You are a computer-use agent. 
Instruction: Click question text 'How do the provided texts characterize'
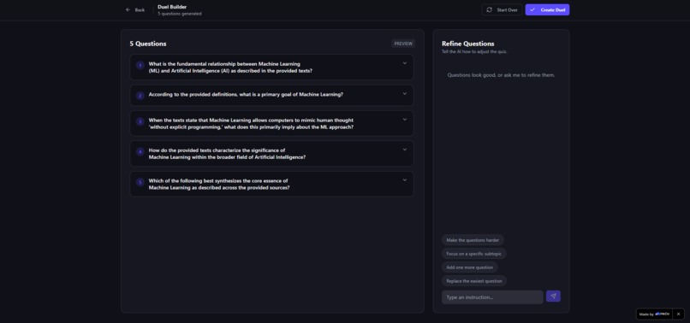click(227, 153)
